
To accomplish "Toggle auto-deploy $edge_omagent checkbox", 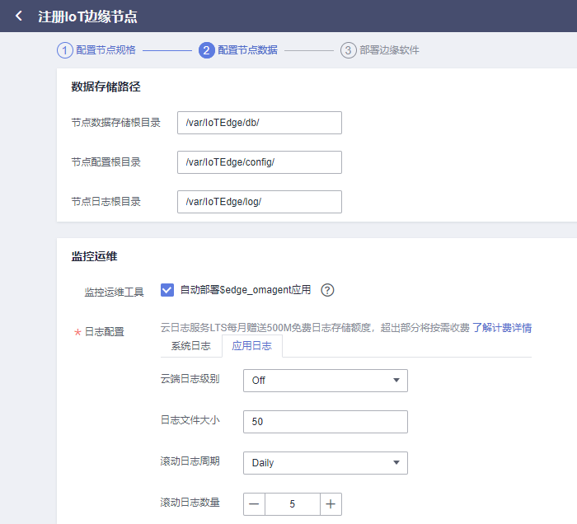I will (167, 290).
